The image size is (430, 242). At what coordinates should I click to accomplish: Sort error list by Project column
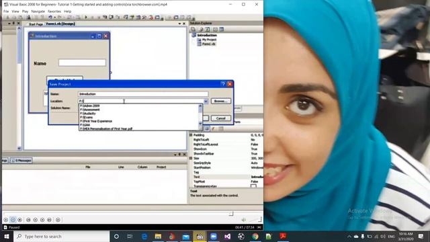(161, 167)
